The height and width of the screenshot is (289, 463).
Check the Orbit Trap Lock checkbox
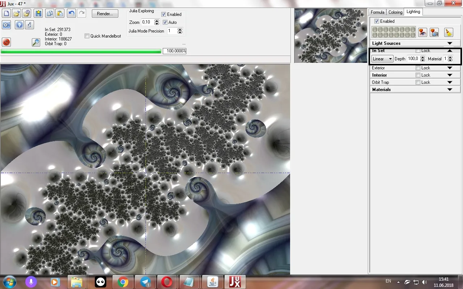tap(418, 82)
